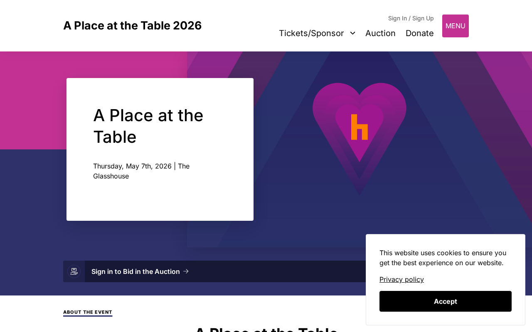Accept the cookies notice
532x332 pixels.
(446, 301)
